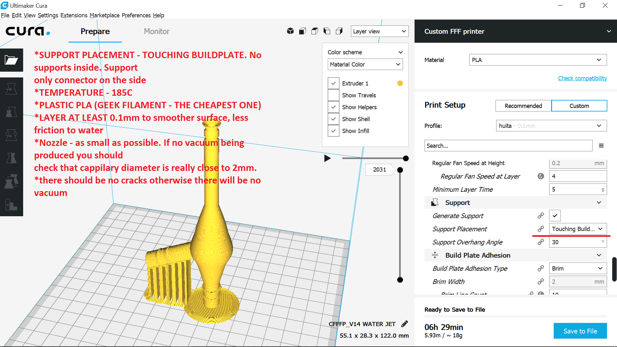
Task: Collapse the Support settings section
Action: coord(599,202)
